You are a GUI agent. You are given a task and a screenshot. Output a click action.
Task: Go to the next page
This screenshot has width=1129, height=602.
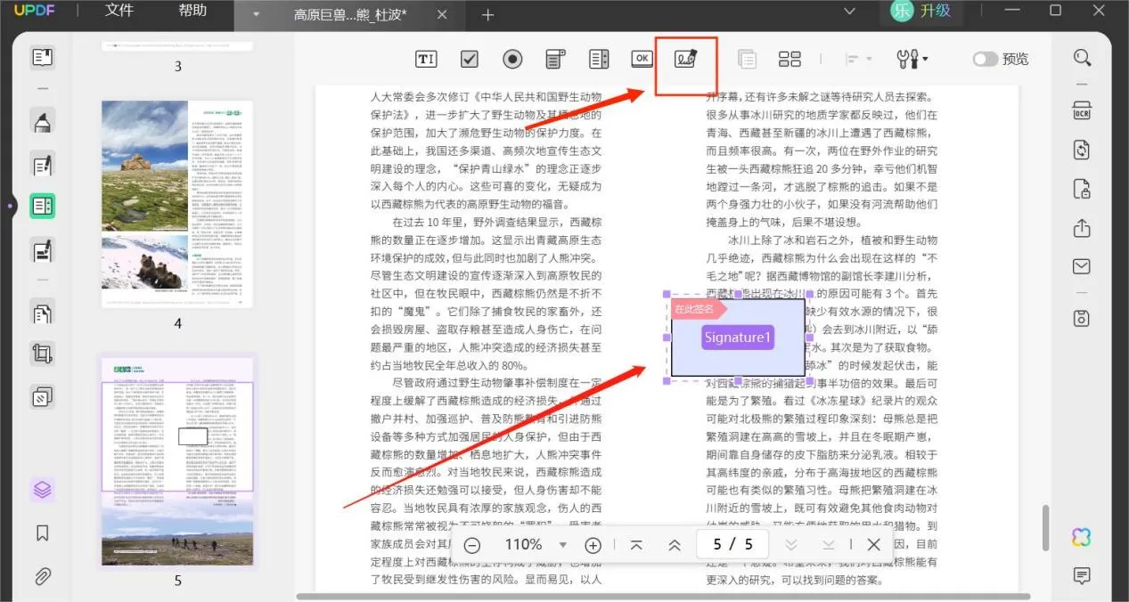coord(790,545)
